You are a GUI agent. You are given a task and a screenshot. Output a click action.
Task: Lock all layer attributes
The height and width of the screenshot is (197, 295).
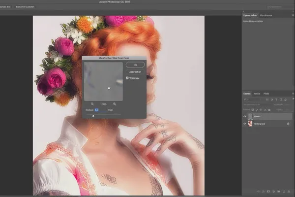(269, 110)
